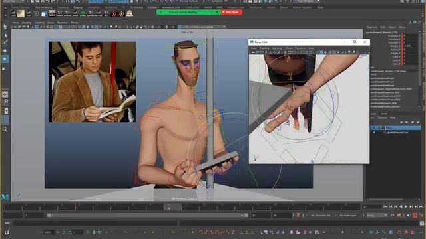This screenshot has height=239, width=426.
Task: Toggle P playback on ApolloDressedGeo layer
Action: [374, 133]
